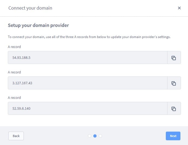
Task: Click the Setup your domain provider heading
Action: point(38,25)
